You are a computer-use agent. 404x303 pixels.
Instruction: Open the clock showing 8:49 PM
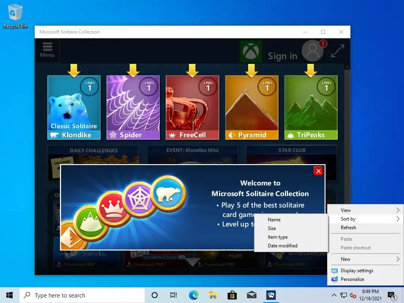coord(370,295)
